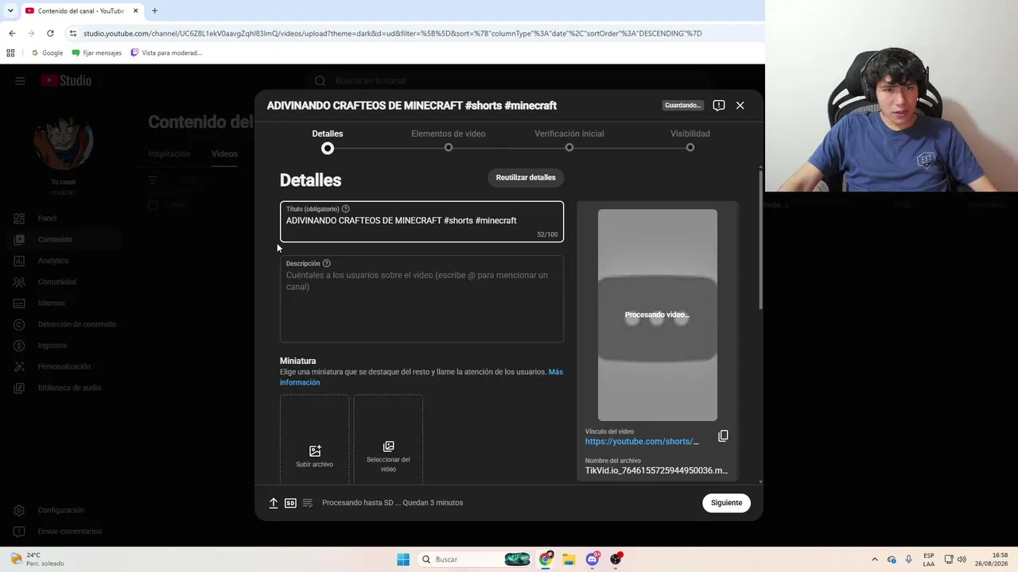Image resolution: width=1018 pixels, height=572 pixels.
Task: Open the Chrome apps grid in bookmarks bar
Action: (10, 53)
